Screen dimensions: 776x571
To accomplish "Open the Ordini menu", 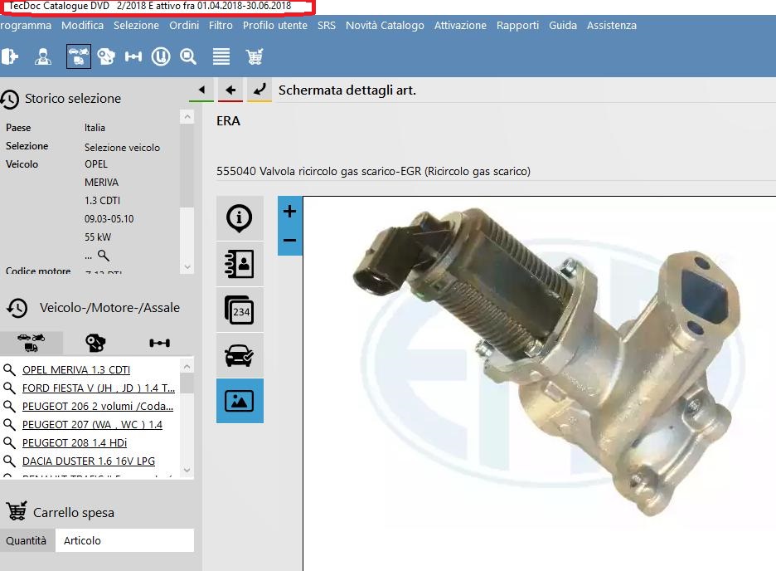I will coord(184,25).
